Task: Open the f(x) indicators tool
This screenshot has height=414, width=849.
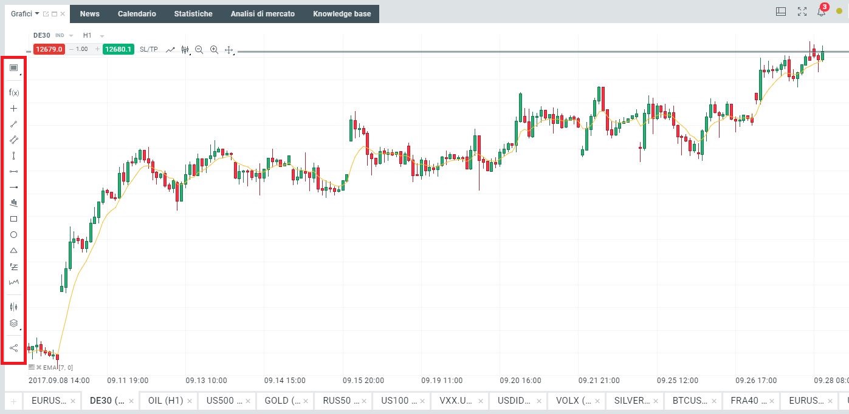Action: 14,93
